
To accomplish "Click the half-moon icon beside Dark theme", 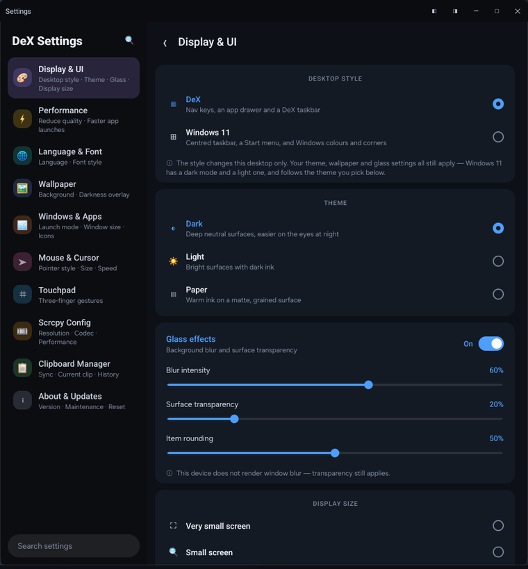I will 174,229.
